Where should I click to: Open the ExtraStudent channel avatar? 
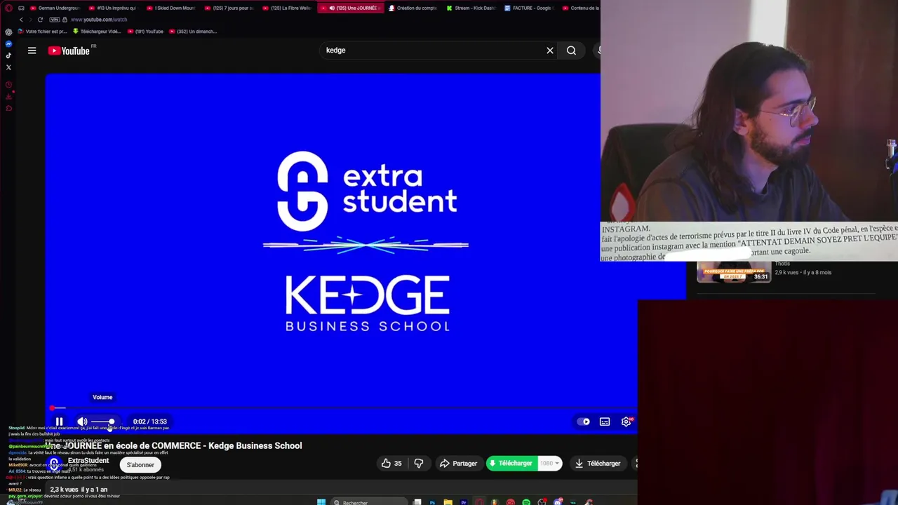54,464
